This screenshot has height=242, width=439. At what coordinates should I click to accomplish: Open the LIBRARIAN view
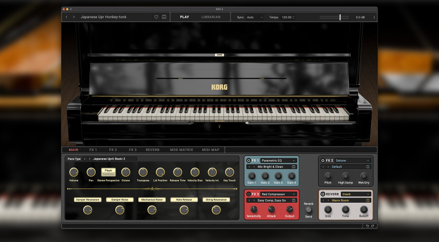point(211,17)
